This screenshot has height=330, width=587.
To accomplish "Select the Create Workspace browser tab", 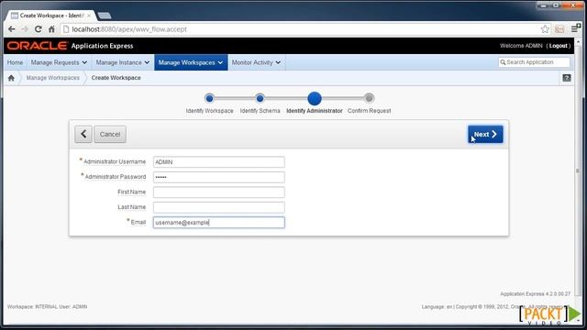I will (50, 16).
